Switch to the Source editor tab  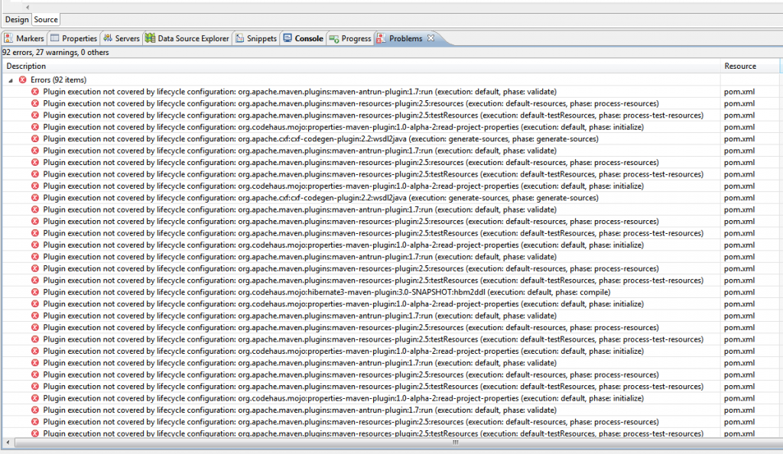click(x=46, y=19)
